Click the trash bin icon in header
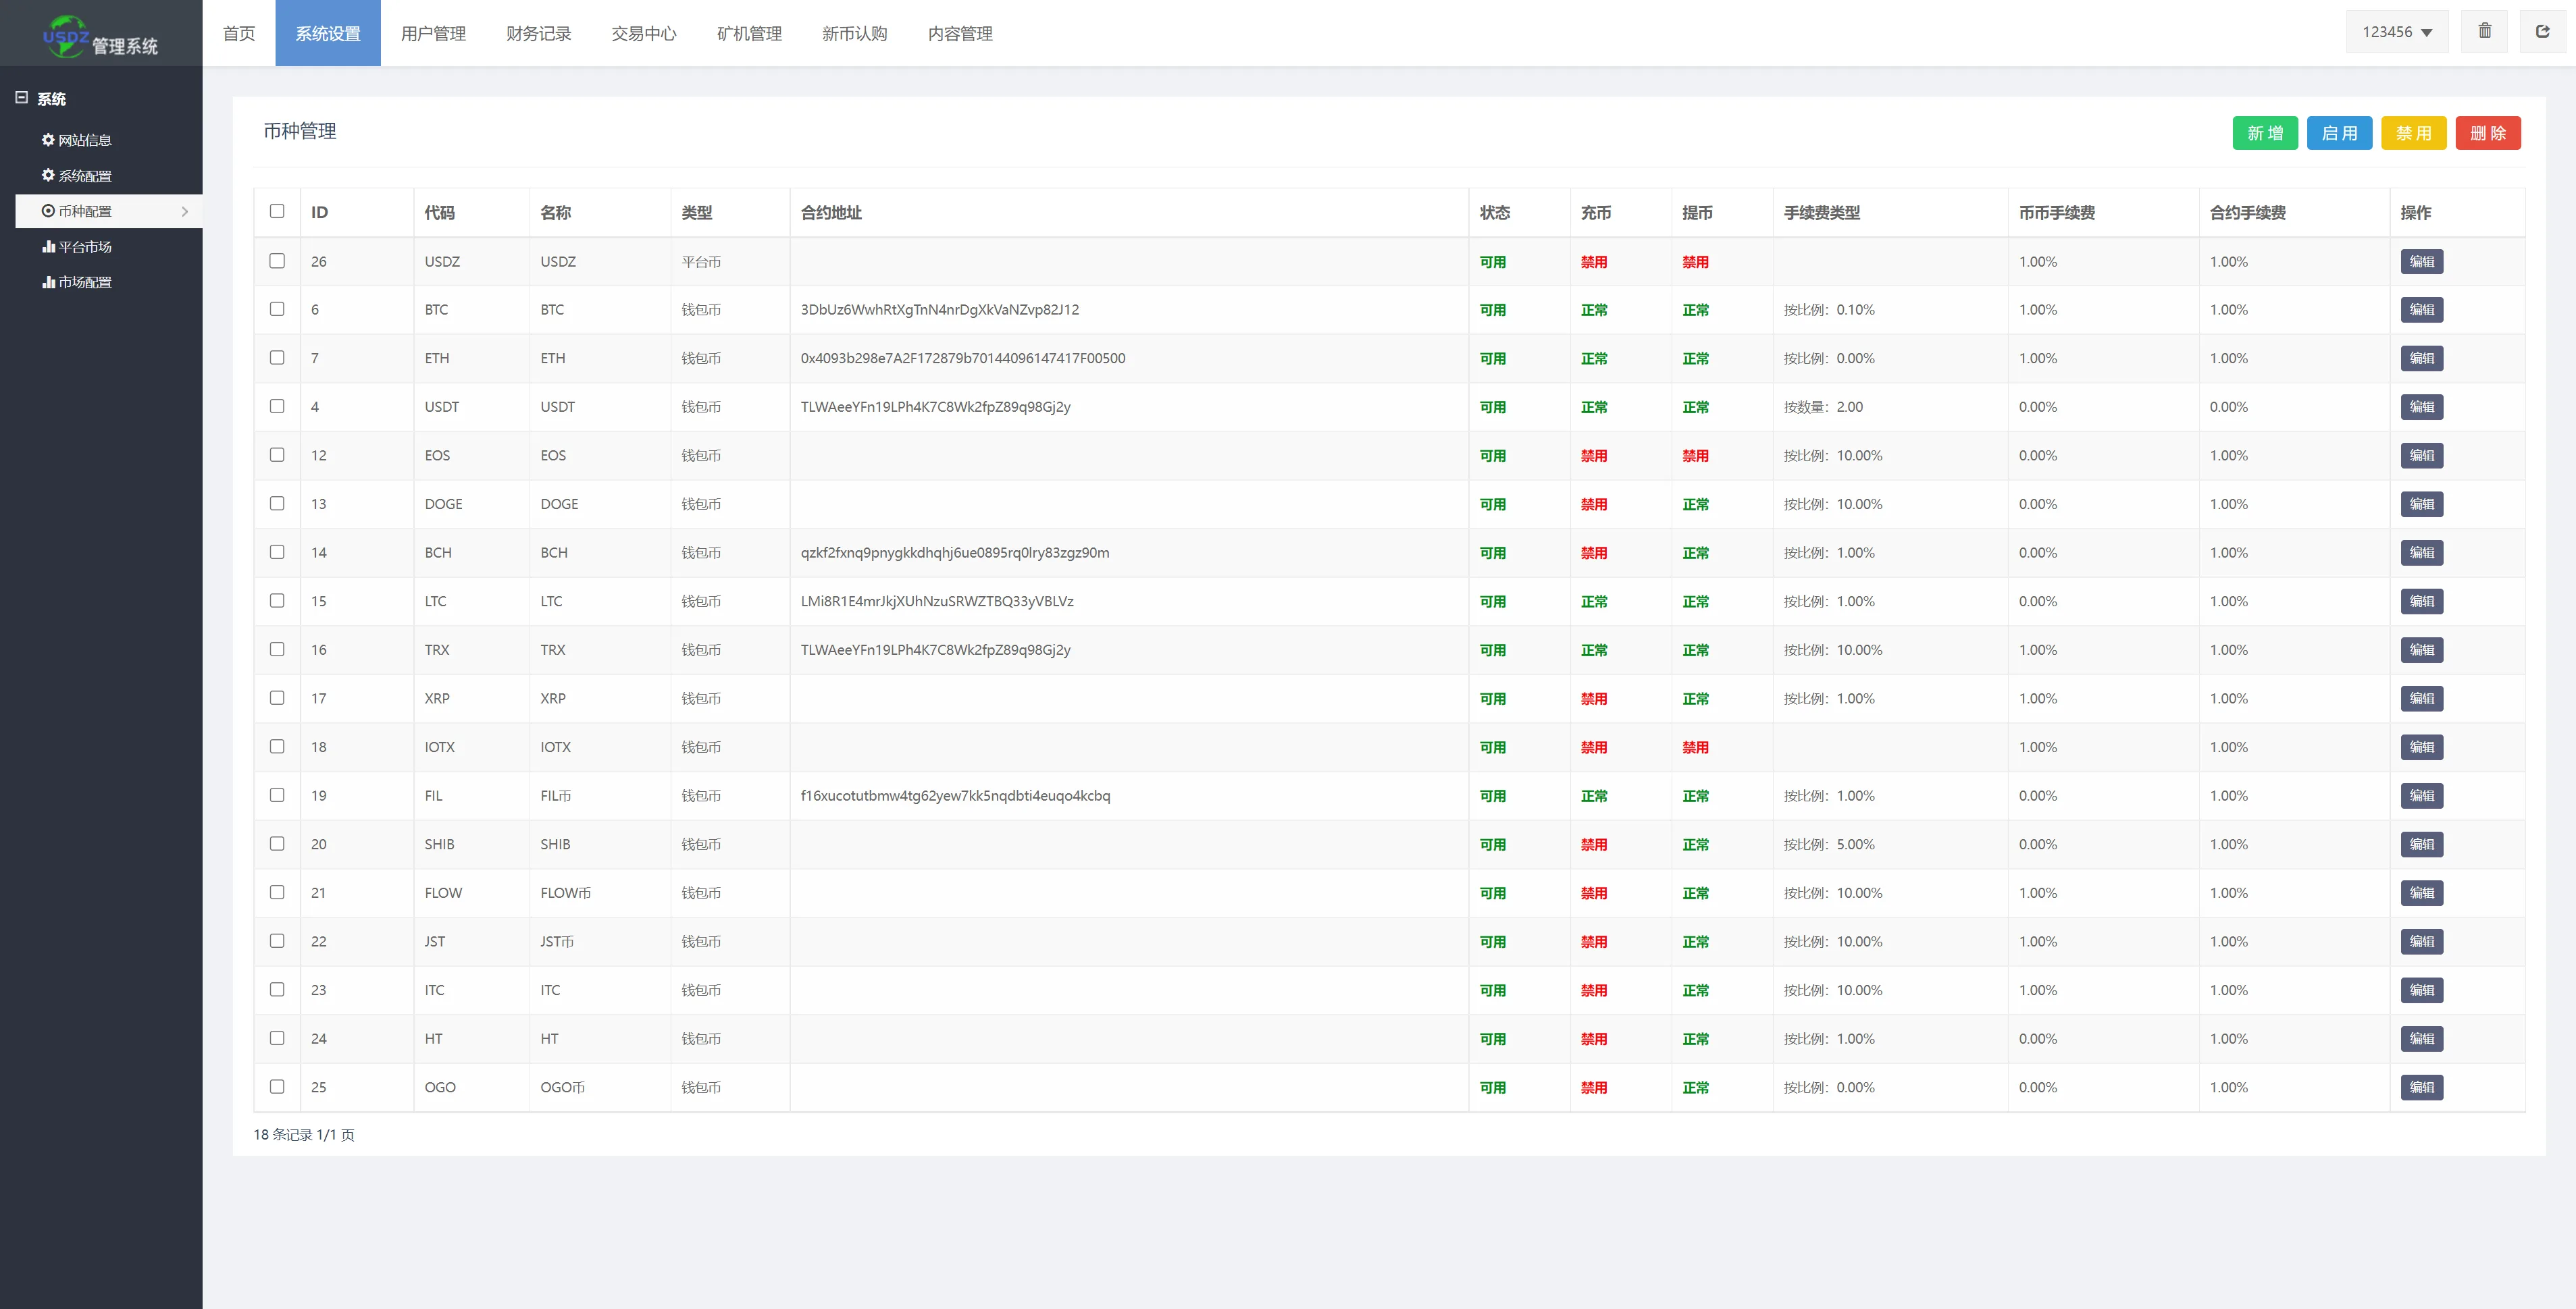The height and width of the screenshot is (1309, 2576). click(x=2484, y=31)
